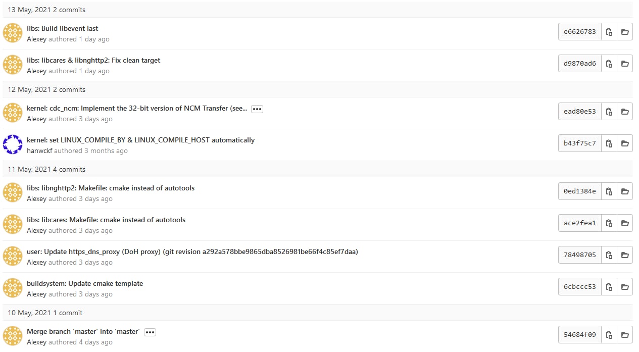Click hanwckf's blue avatar image

[13, 144]
